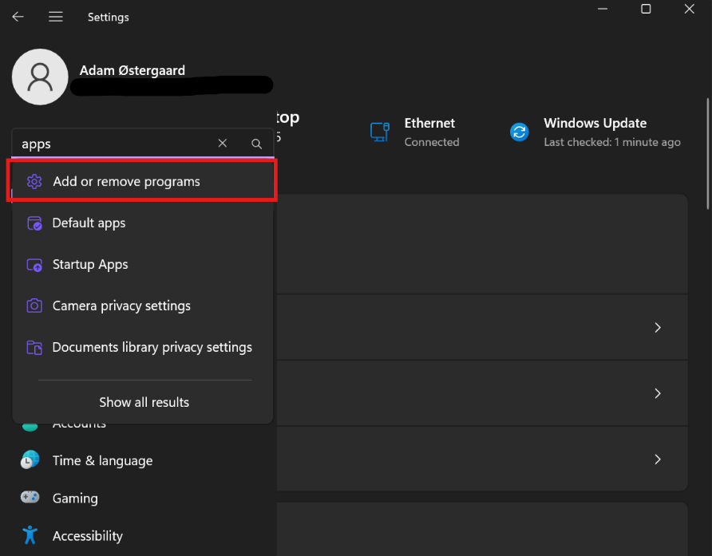Click the Time & language globe icon
This screenshot has width=712, height=556.
coord(30,460)
